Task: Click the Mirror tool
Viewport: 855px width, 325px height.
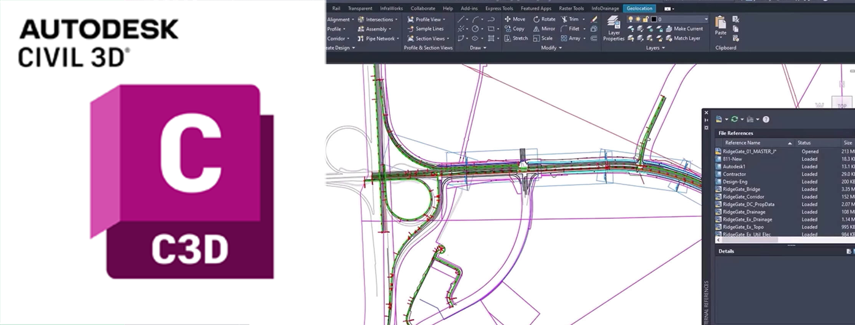Action: [544, 29]
